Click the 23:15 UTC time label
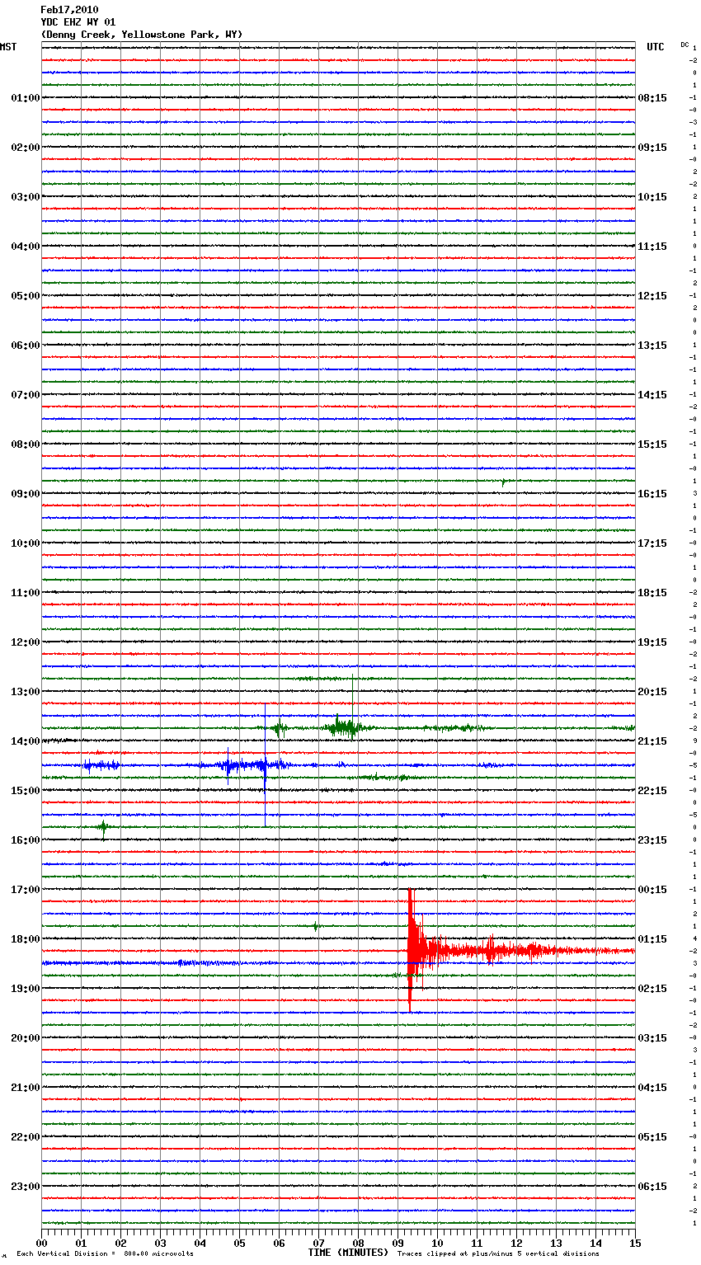 [x=652, y=840]
